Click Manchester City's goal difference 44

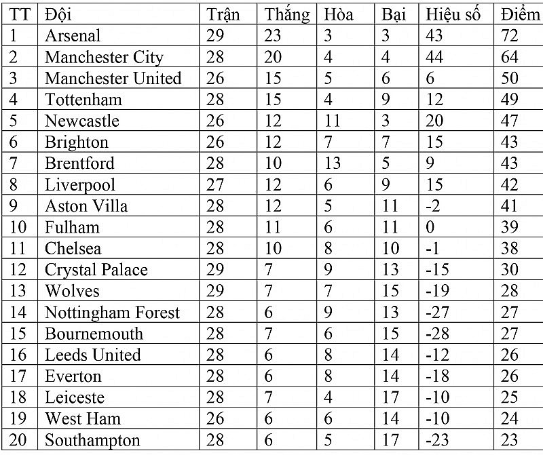(x=434, y=57)
